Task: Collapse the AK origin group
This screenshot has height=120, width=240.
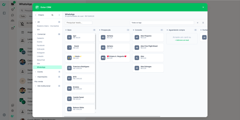Action: tap(35, 22)
